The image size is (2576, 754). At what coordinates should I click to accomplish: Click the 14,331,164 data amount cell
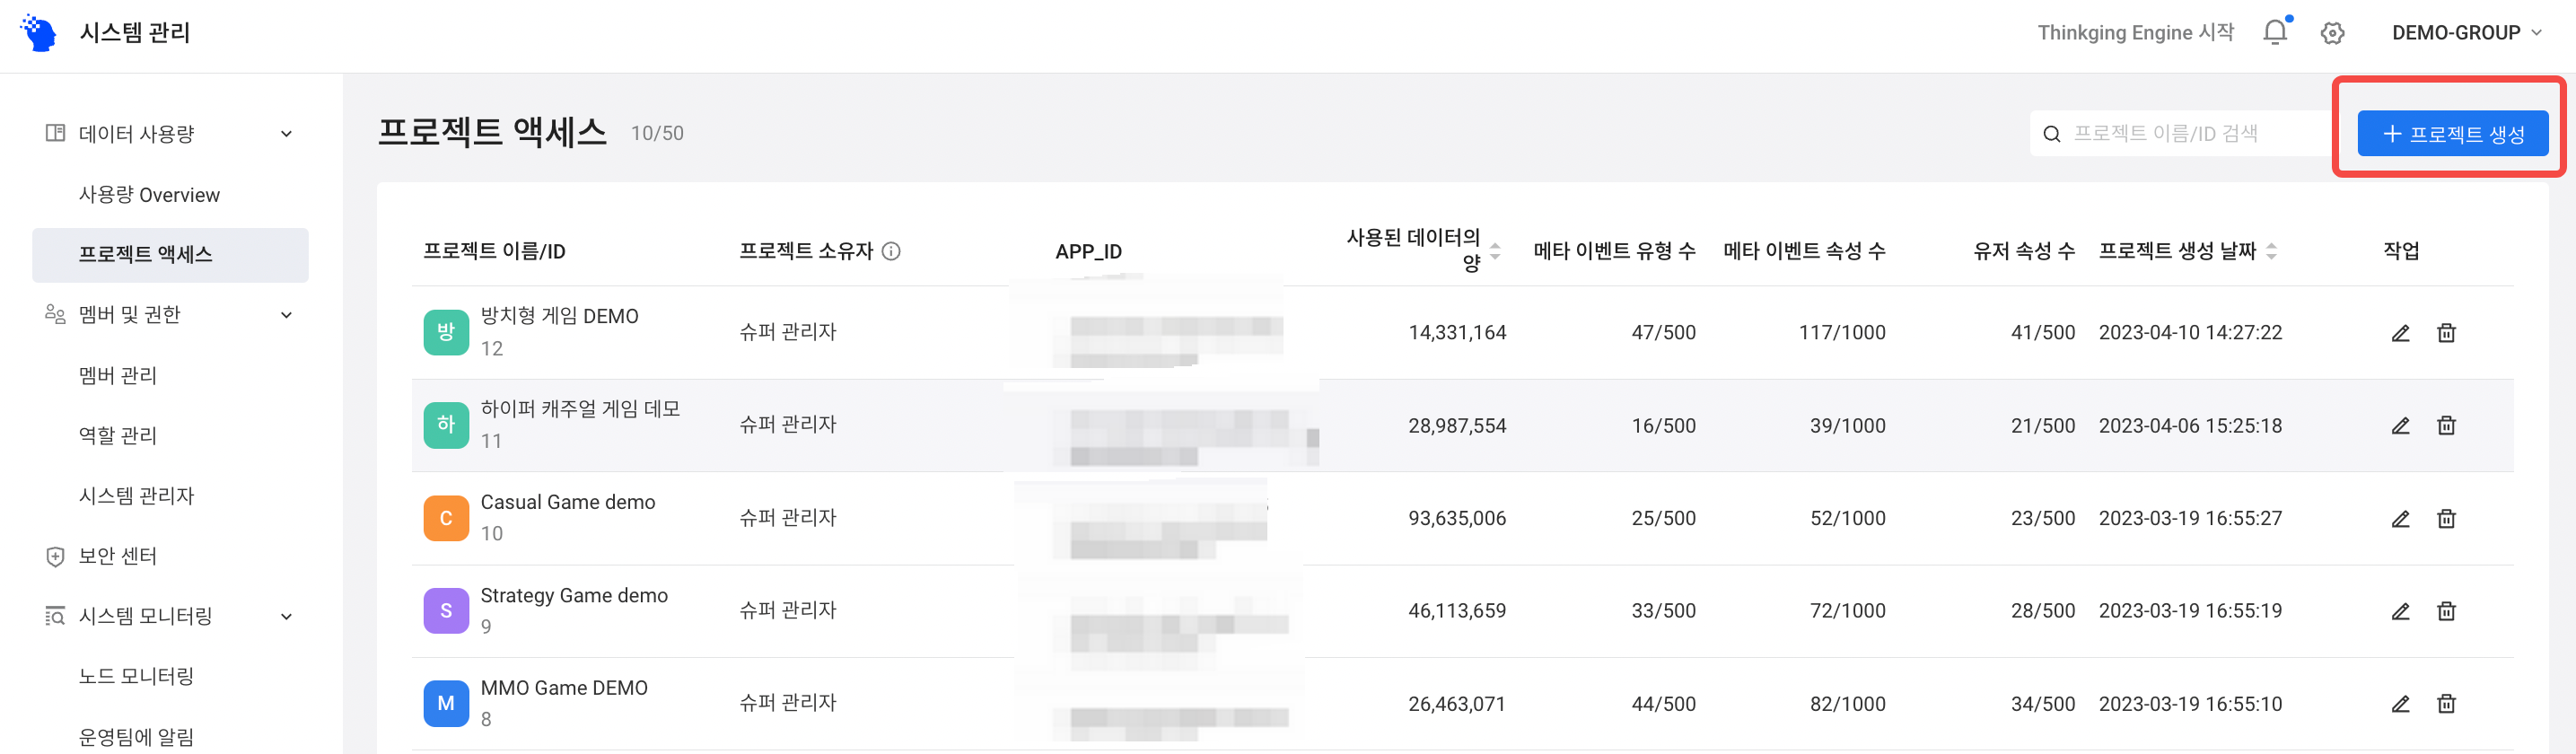coord(1457,333)
